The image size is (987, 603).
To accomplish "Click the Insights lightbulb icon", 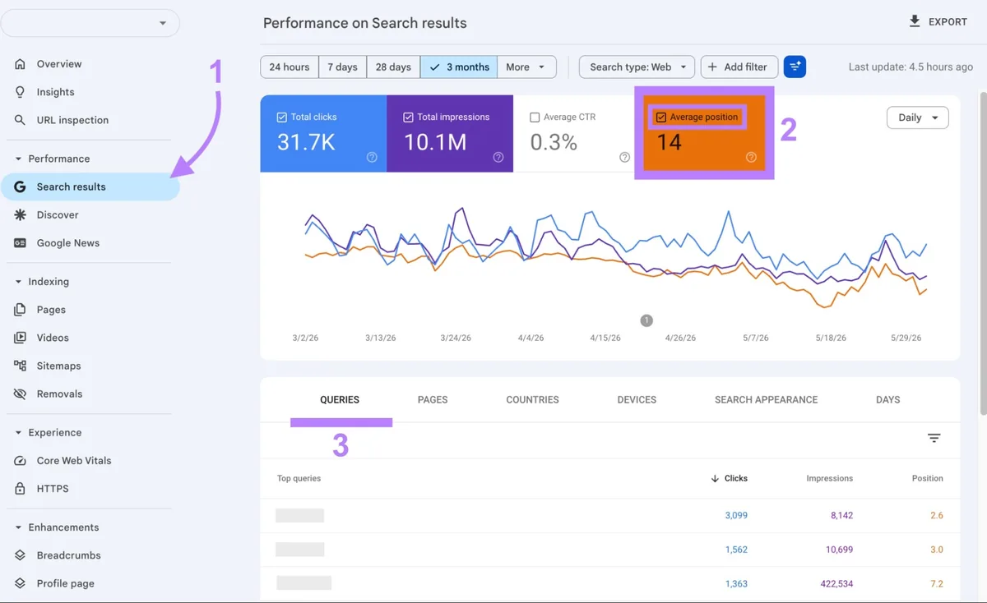I will pos(20,92).
